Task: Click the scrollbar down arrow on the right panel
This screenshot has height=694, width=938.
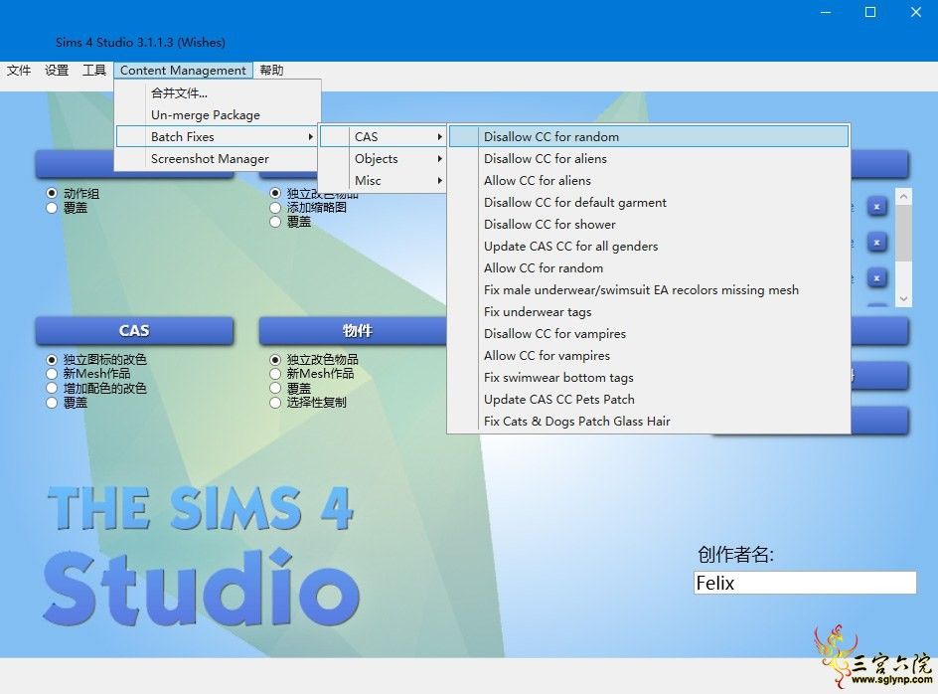Action: point(904,298)
